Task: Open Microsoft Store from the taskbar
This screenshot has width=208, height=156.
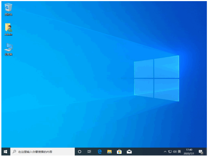Action: pyautogui.click(x=119, y=152)
